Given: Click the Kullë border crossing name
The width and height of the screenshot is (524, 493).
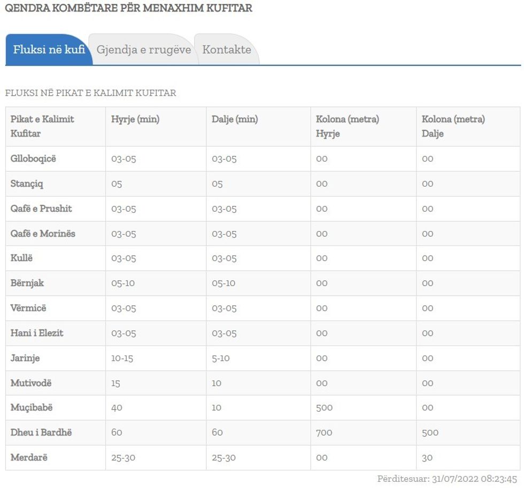Looking at the screenshot, I should click(x=21, y=258).
